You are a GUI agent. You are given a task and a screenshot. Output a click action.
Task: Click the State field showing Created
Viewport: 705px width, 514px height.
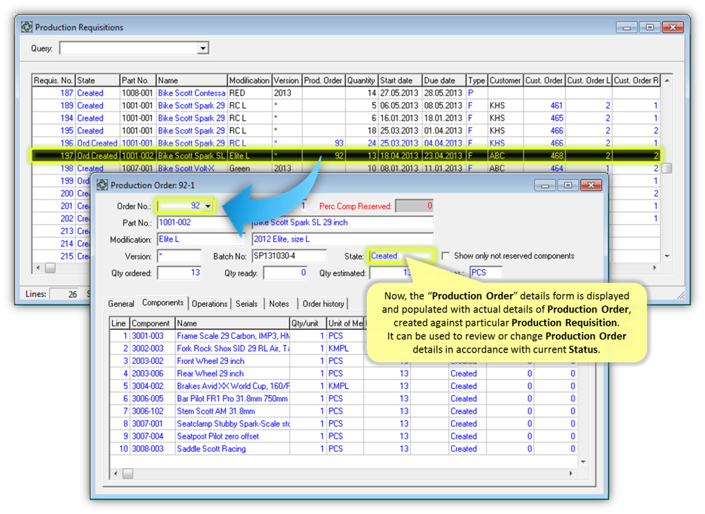(x=401, y=256)
